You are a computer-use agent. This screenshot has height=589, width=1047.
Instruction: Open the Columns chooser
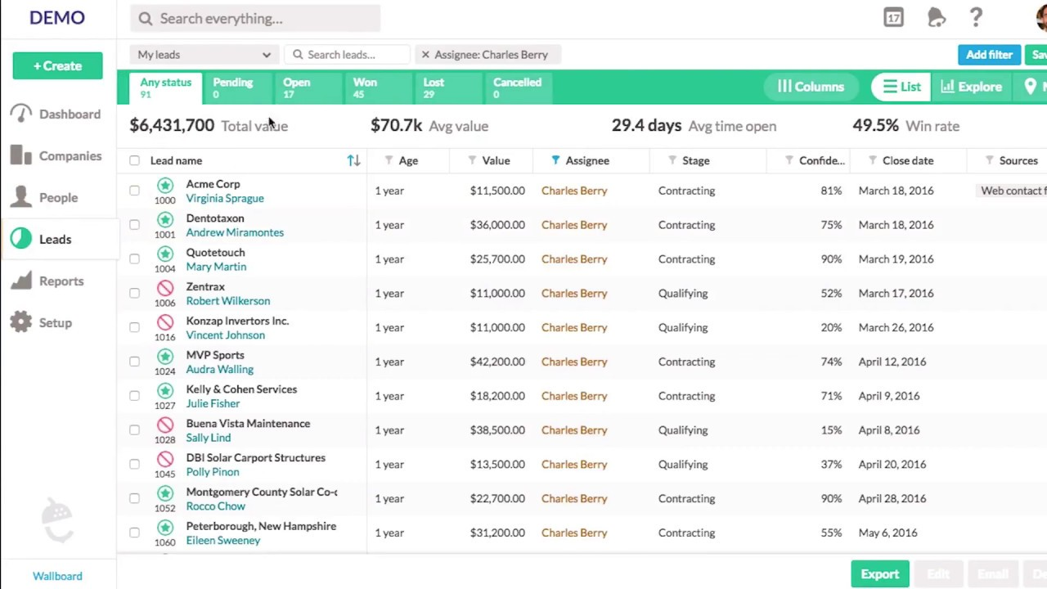point(811,87)
